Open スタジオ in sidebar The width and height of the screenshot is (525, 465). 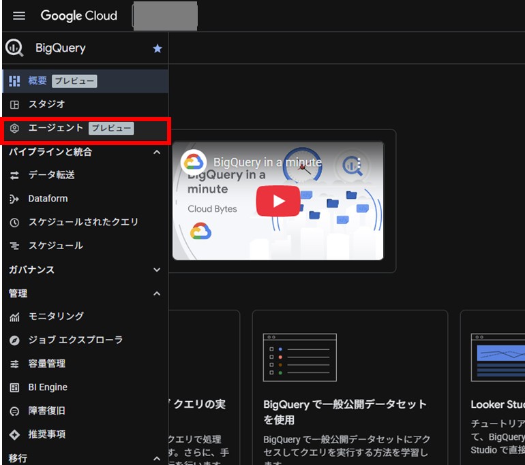coord(85,104)
